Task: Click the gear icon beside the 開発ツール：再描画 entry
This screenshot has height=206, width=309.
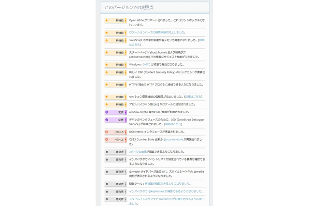Action: [107, 184]
